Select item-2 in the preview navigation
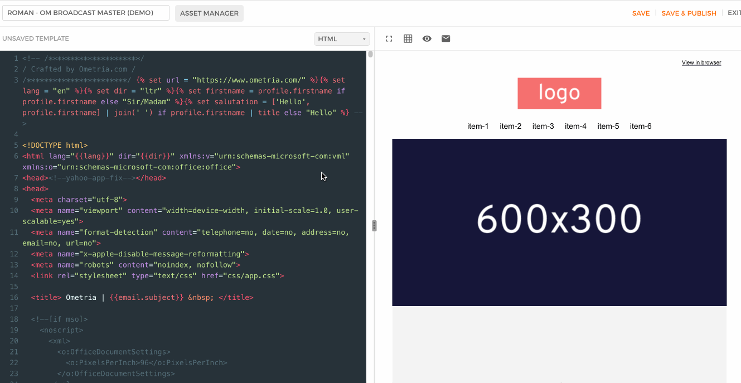 pyautogui.click(x=510, y=126)
